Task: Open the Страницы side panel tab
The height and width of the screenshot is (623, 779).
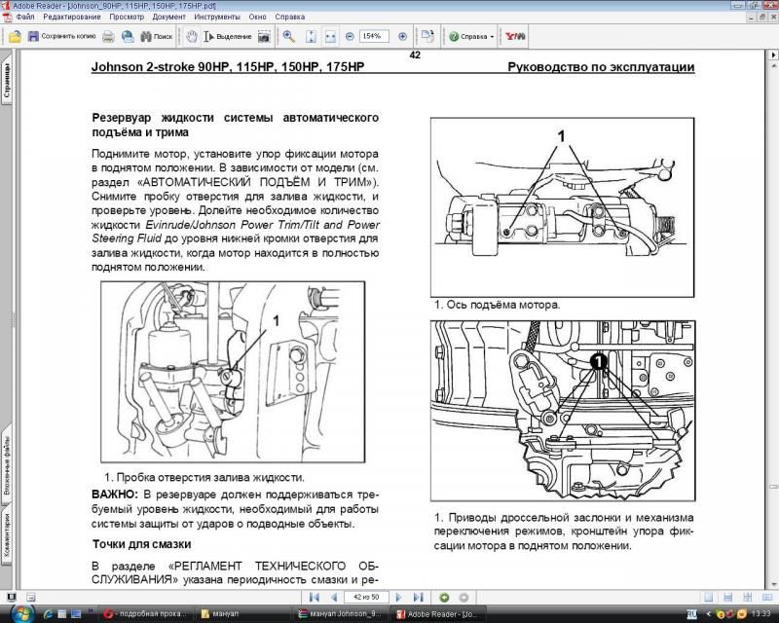Action: 7,87
